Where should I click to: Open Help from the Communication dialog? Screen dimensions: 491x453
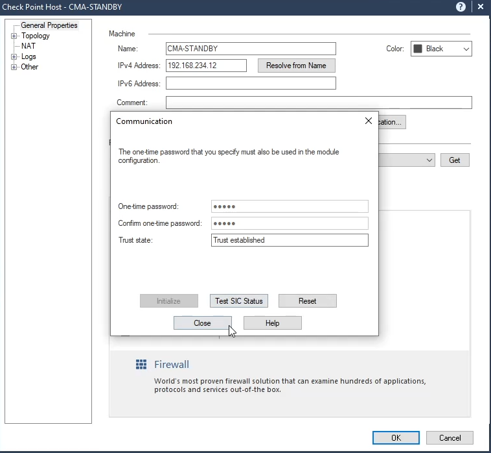pos(272,323)
